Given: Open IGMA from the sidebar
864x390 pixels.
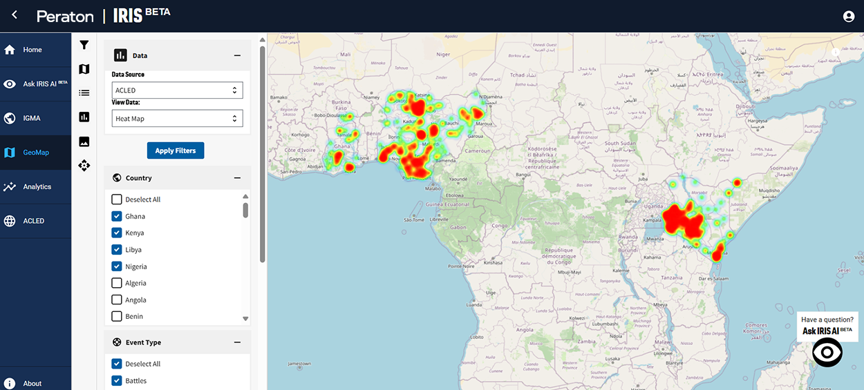Looking at the screenshot, I should 32,118.
